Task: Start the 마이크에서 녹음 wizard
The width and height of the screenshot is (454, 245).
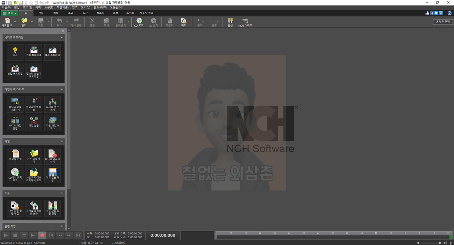Action: (x=34, y=104)
